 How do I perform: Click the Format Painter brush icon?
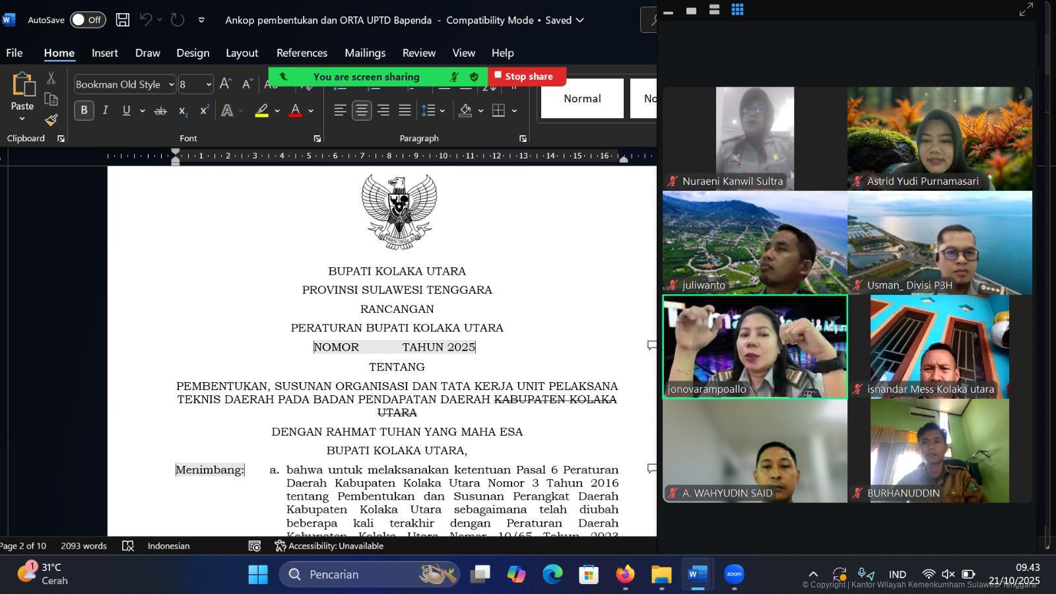point(51,120)
